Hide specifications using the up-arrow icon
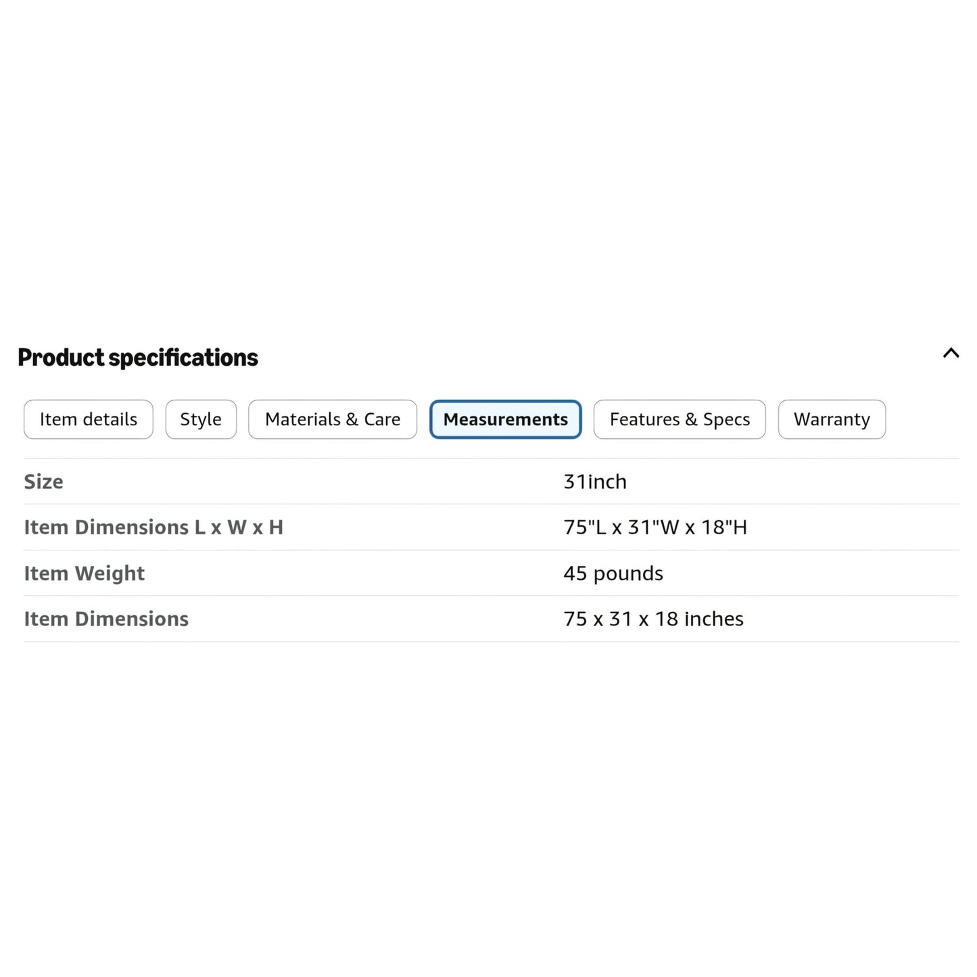 [x=951, y=353]
